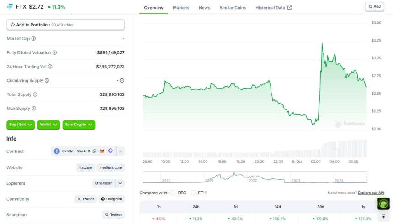Open the Similar Coins tab
This screenshot has width=393, height=224.
(x=233, y=8)
